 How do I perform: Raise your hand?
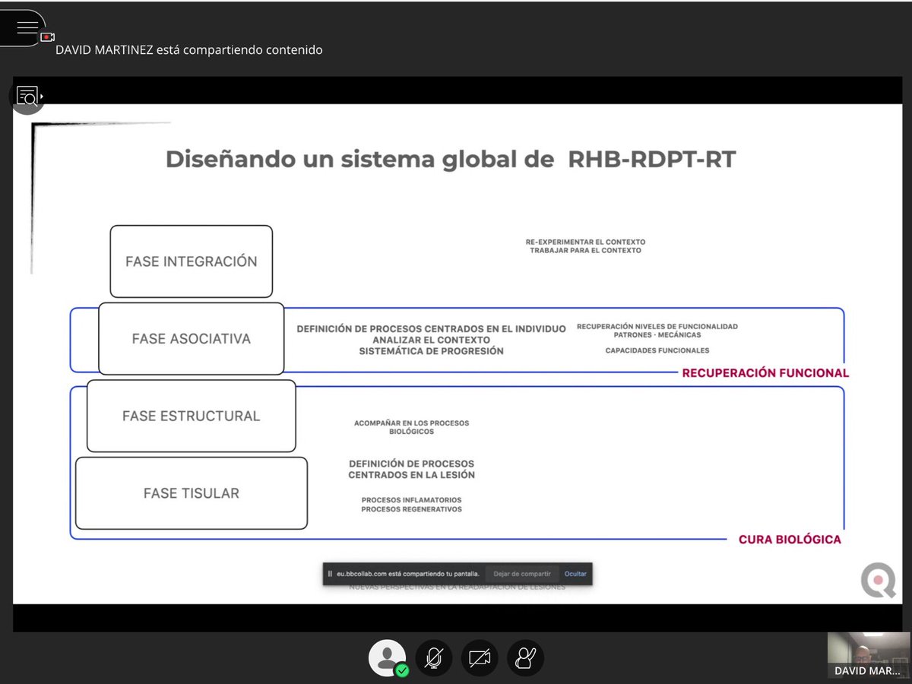tap(525, 658)
